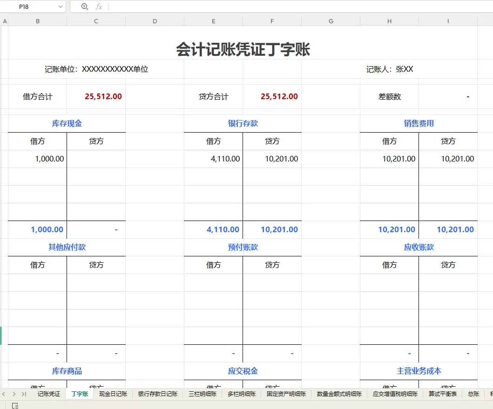Click the status bar sheet view icon

[15, 406]
